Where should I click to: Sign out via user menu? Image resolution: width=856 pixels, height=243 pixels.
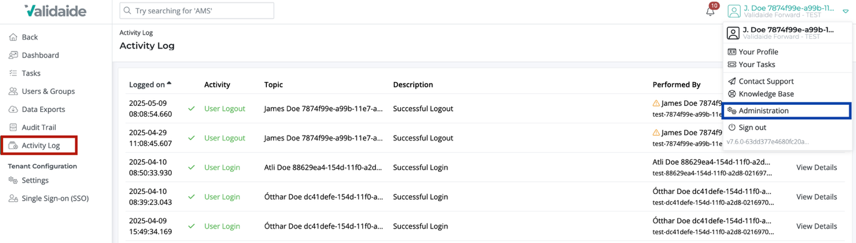[752, 127]
